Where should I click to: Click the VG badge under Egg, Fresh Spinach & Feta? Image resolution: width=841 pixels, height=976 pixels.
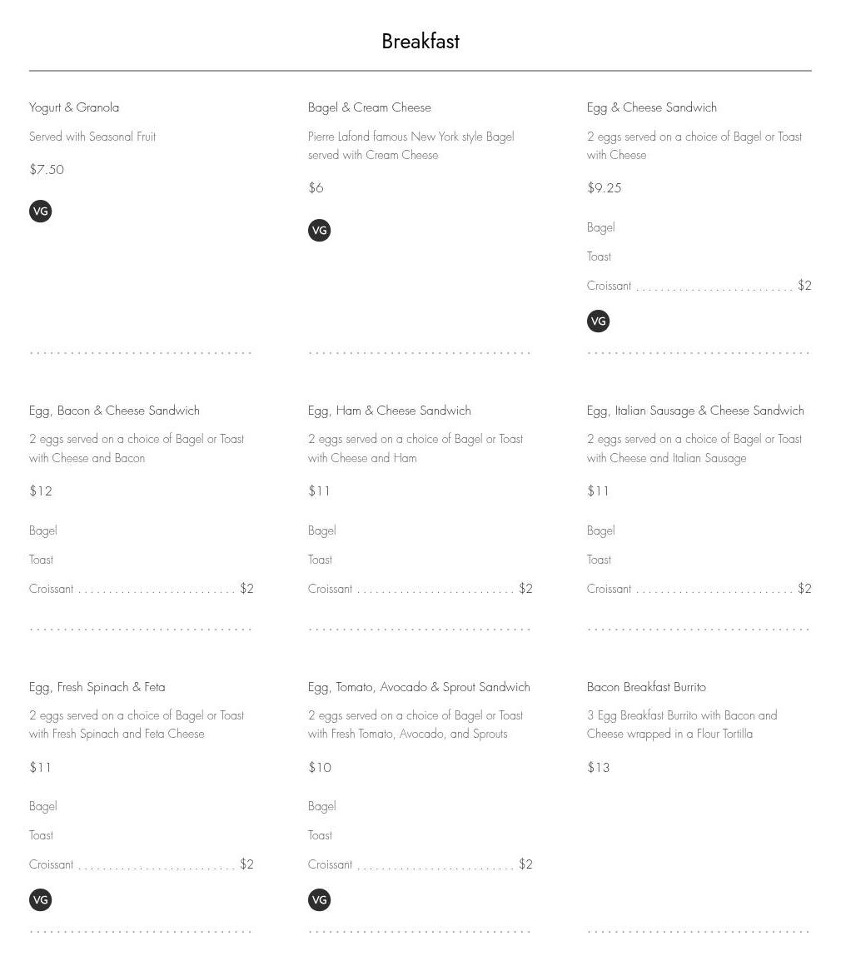(41, 900)
